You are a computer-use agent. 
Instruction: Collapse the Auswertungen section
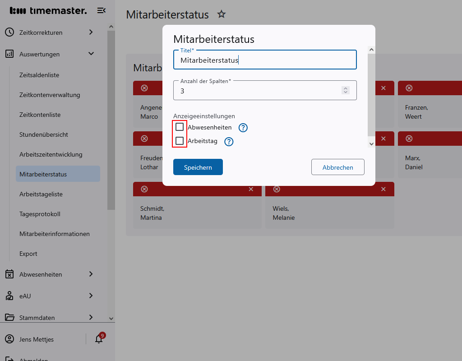tap(50, 54)
